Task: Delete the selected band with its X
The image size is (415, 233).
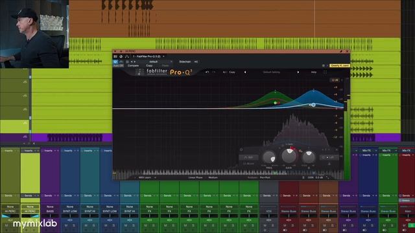Action: pos(337,150)
